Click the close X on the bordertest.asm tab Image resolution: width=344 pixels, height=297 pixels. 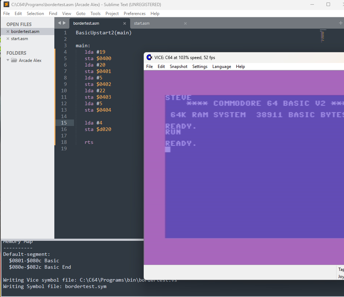coord(124,24)
